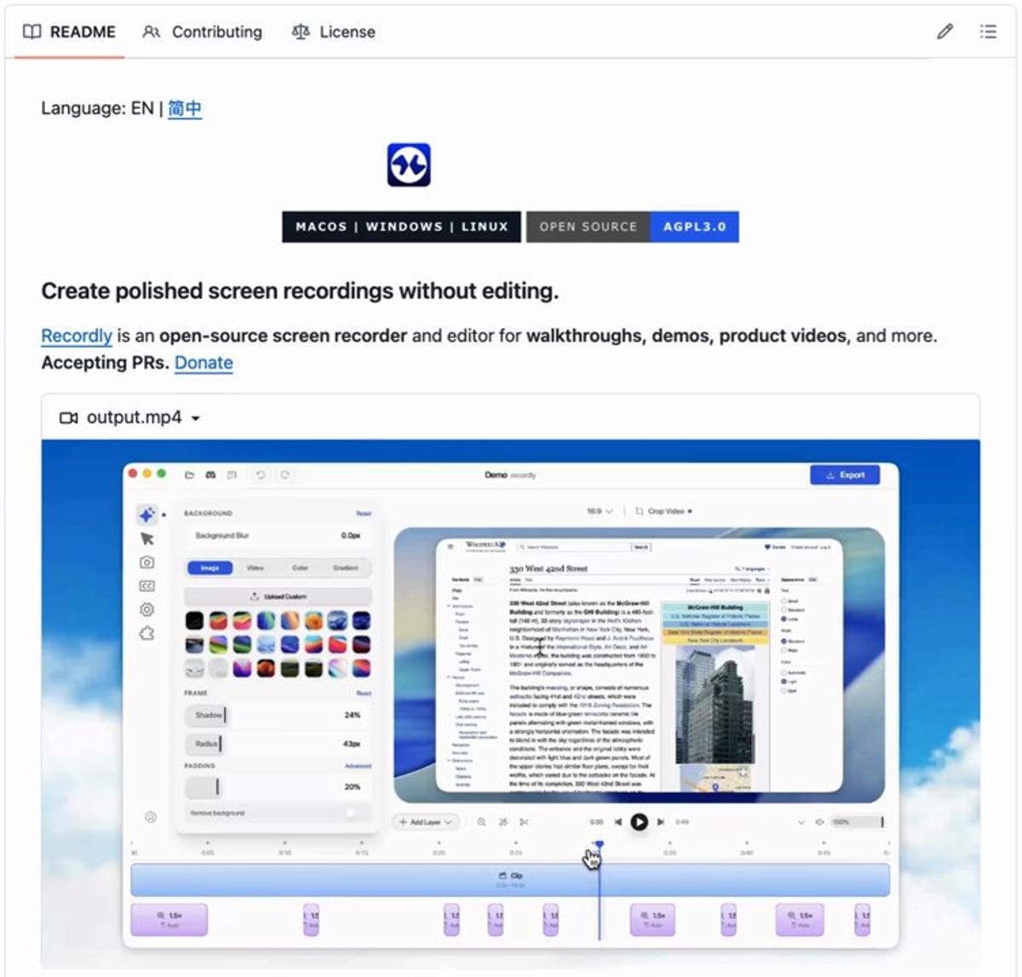Viewport: 1022px width, 977px height.
Task: Reset the Frame section
Action: click(x=364, y=693)
